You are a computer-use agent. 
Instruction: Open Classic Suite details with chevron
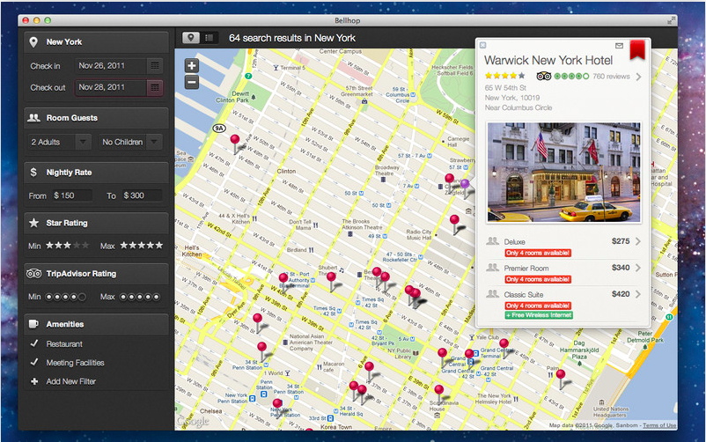pos(638,294)
